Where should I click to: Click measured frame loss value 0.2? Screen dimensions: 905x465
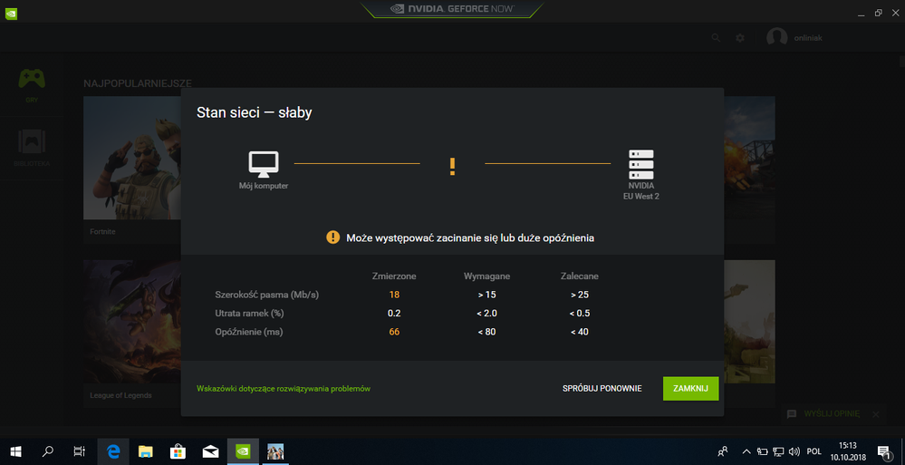(394, 313)
